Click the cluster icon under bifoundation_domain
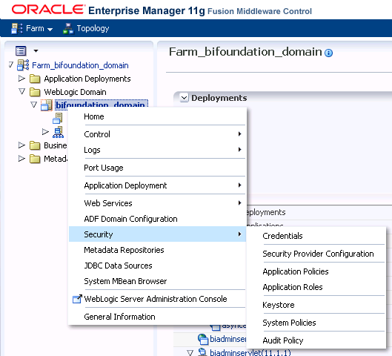The height and width of the screenshot is (356, 392). (x=59, y=132)
